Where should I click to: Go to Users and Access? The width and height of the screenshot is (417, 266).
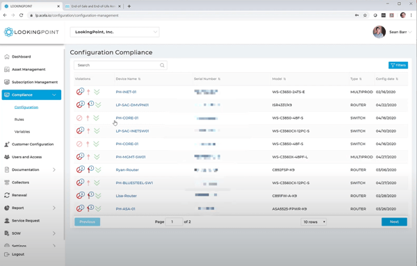point(26,157)
